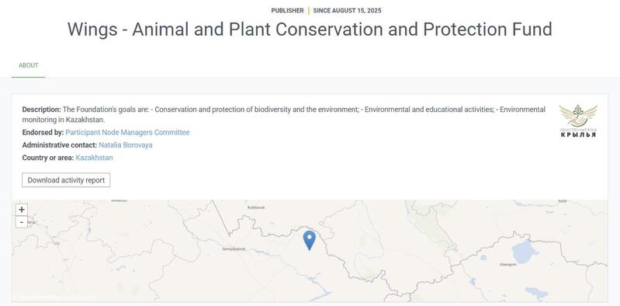Click the PUBLISHER label above the title

tap(287, 11)
